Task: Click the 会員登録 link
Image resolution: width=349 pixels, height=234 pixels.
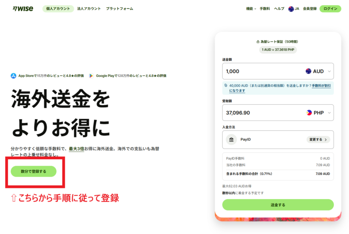Action: coord(310,9)
